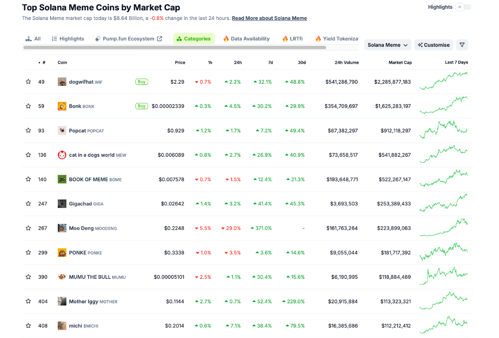Open Read More about Solana Meme
Viewport: 499px width, 338px height.
coord(269,18)
